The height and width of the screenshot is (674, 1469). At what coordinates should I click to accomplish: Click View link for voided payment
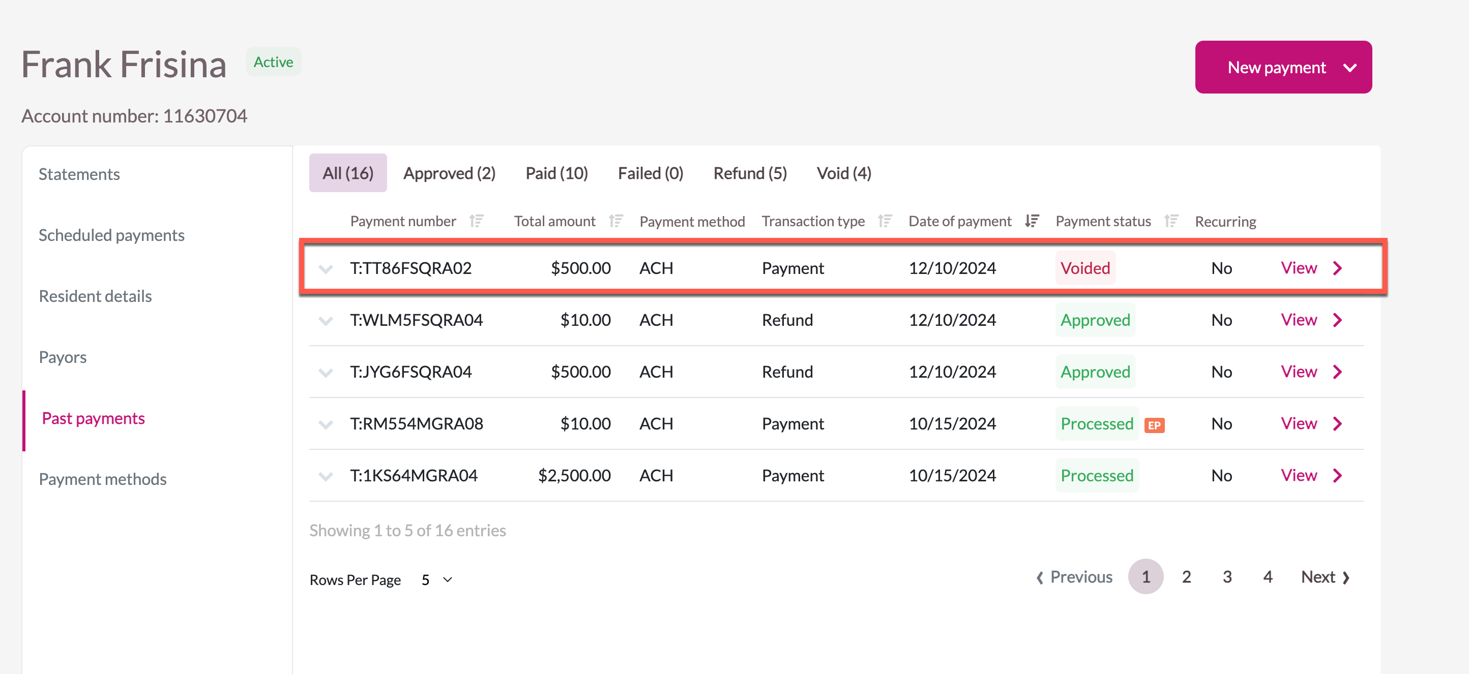pyautogui.click(x=1299, y=268)
